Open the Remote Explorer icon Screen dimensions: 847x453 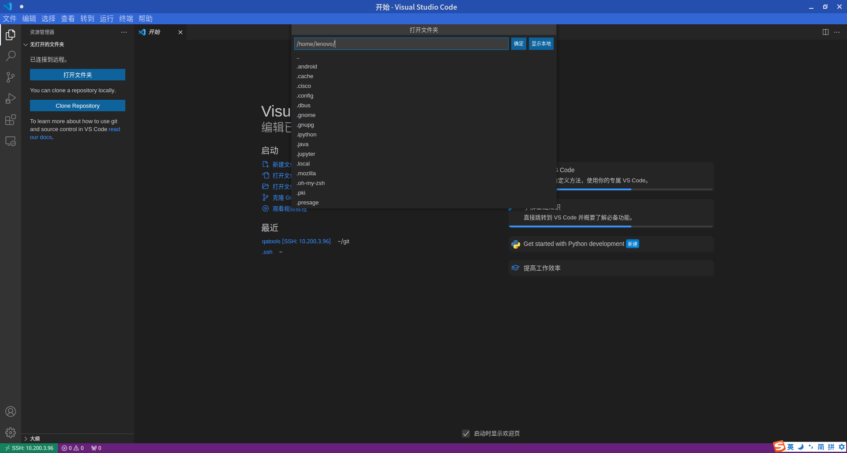[x=11, y=141]
